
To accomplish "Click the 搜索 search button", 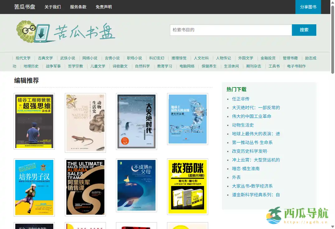I will point(304,30).
